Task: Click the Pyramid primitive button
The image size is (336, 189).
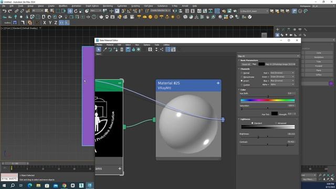Action: click(x=319, y=66)
